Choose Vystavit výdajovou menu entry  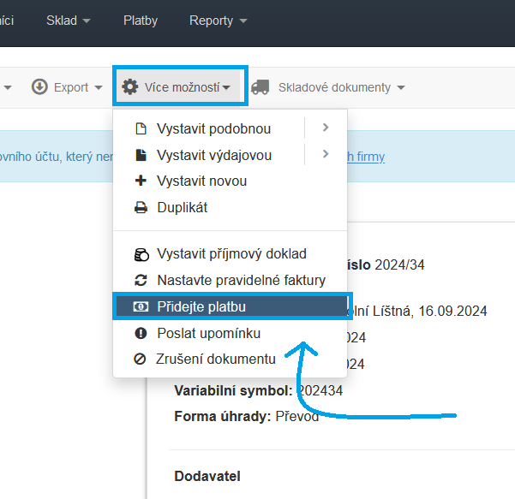[214, 155]
